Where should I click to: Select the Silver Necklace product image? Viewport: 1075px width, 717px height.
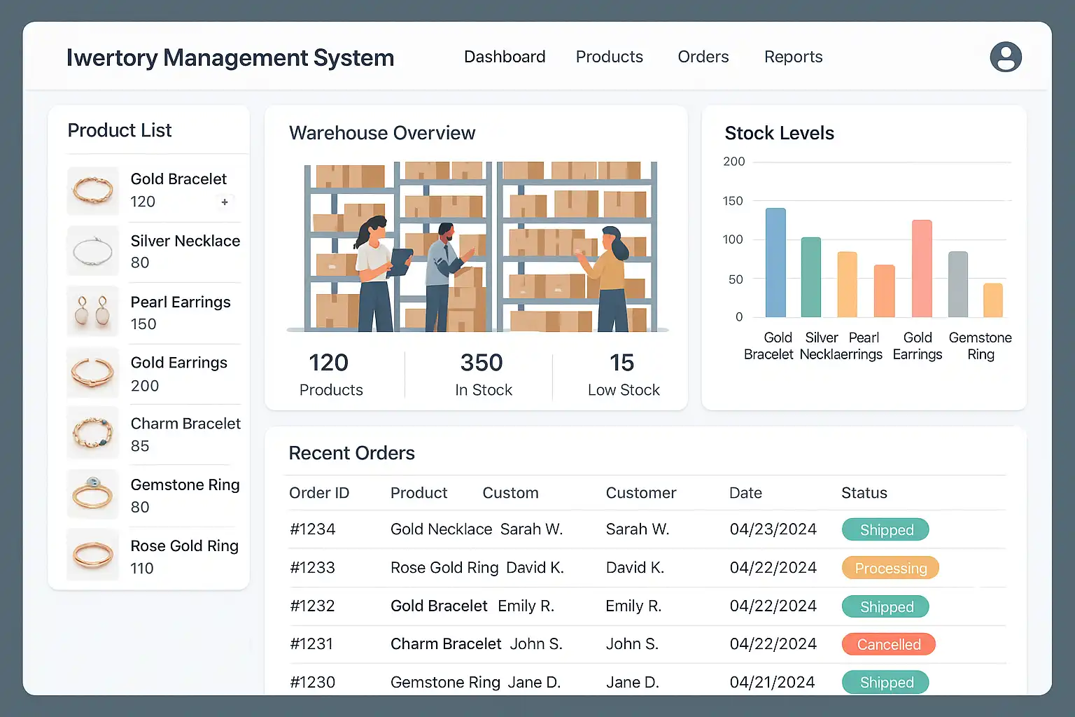(x=93, y=251)
